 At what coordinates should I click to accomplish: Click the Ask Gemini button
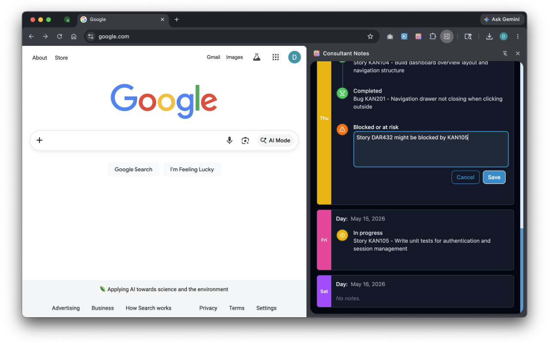[x=501, y=19]
